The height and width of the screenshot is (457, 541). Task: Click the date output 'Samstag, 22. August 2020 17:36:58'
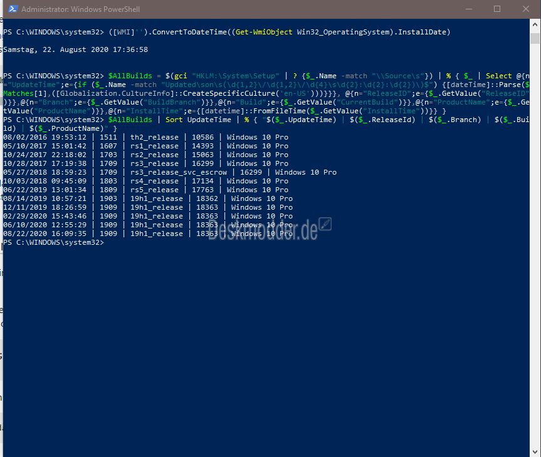76,49
